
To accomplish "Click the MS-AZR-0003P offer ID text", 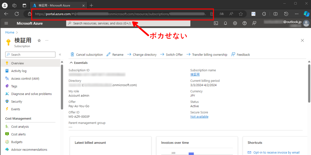I will [79, 117].
